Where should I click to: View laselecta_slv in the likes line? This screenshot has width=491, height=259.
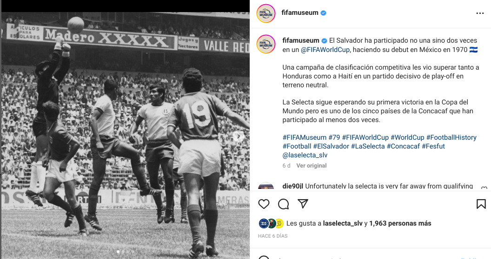(x=343, y=223)
